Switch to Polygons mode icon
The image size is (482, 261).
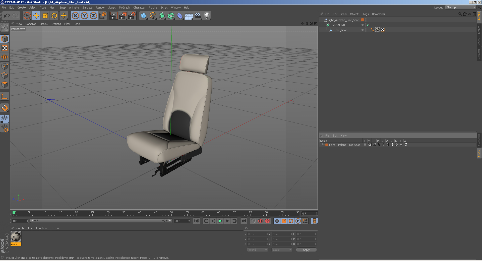coord(5,85)
